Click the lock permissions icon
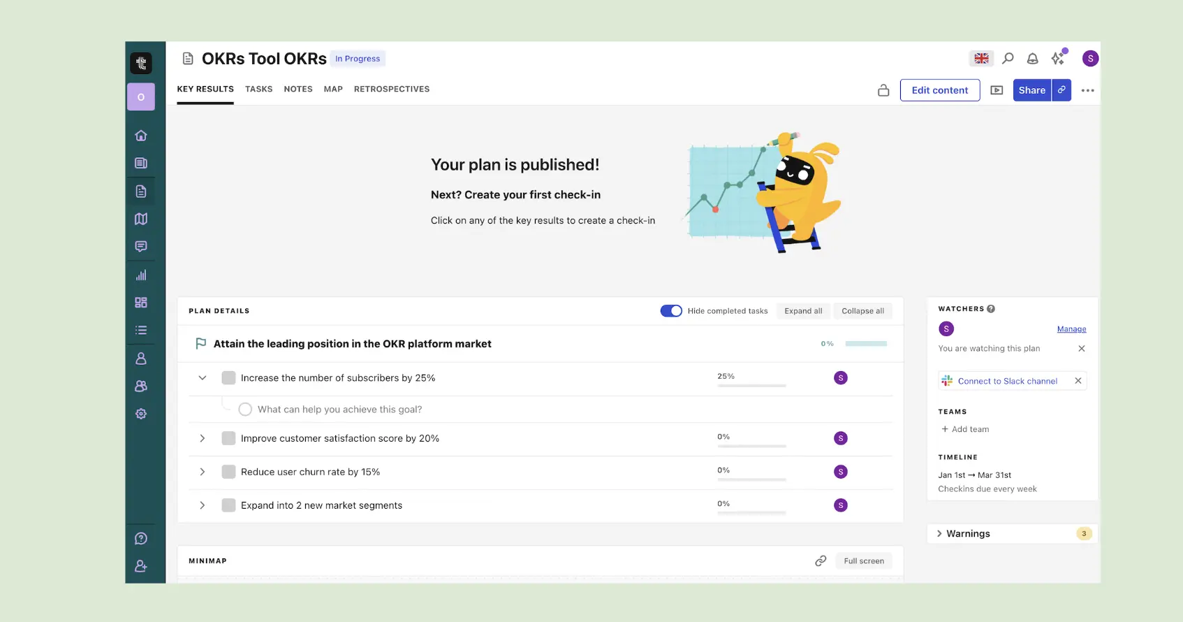Screen dimensions: 1183x622 click(883, 90)
